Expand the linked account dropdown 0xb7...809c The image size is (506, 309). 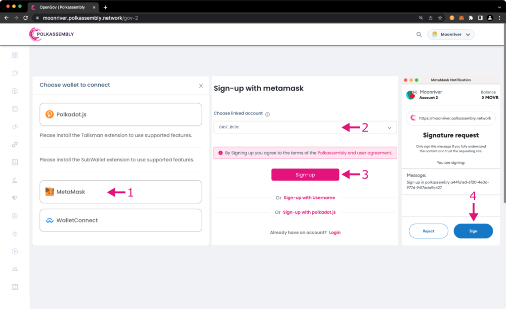305,127
